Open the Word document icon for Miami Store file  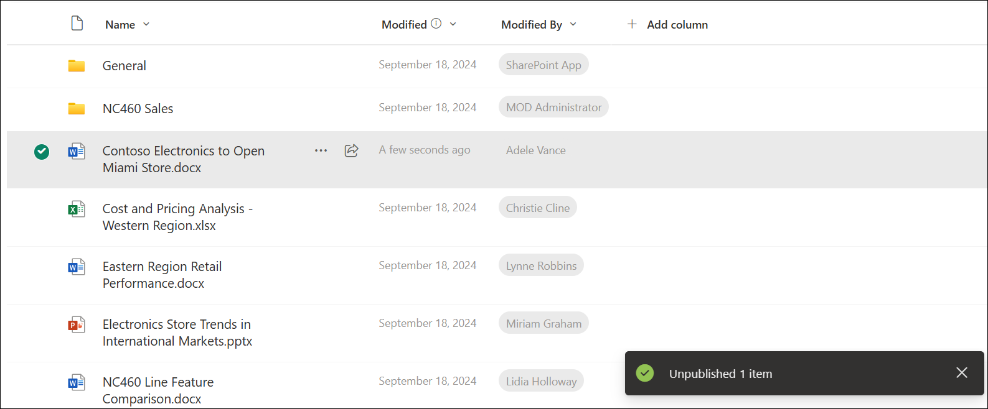pos(77,151)
